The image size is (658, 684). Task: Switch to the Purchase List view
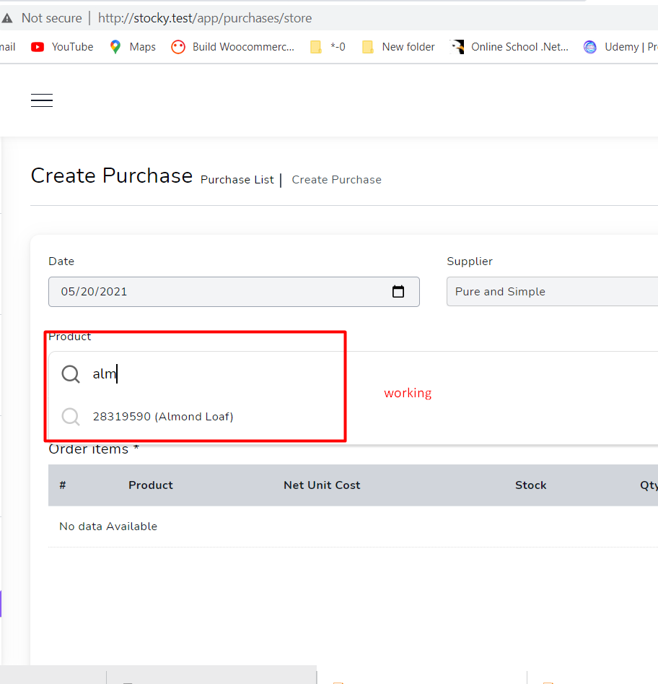tap(237, 179)
